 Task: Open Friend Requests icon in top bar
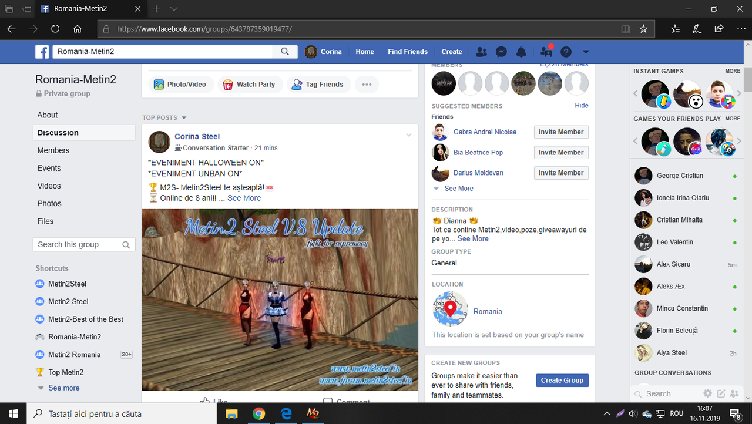point(481,52)
